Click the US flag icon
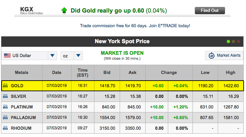The image size is (246, 137). pos(7,56)
